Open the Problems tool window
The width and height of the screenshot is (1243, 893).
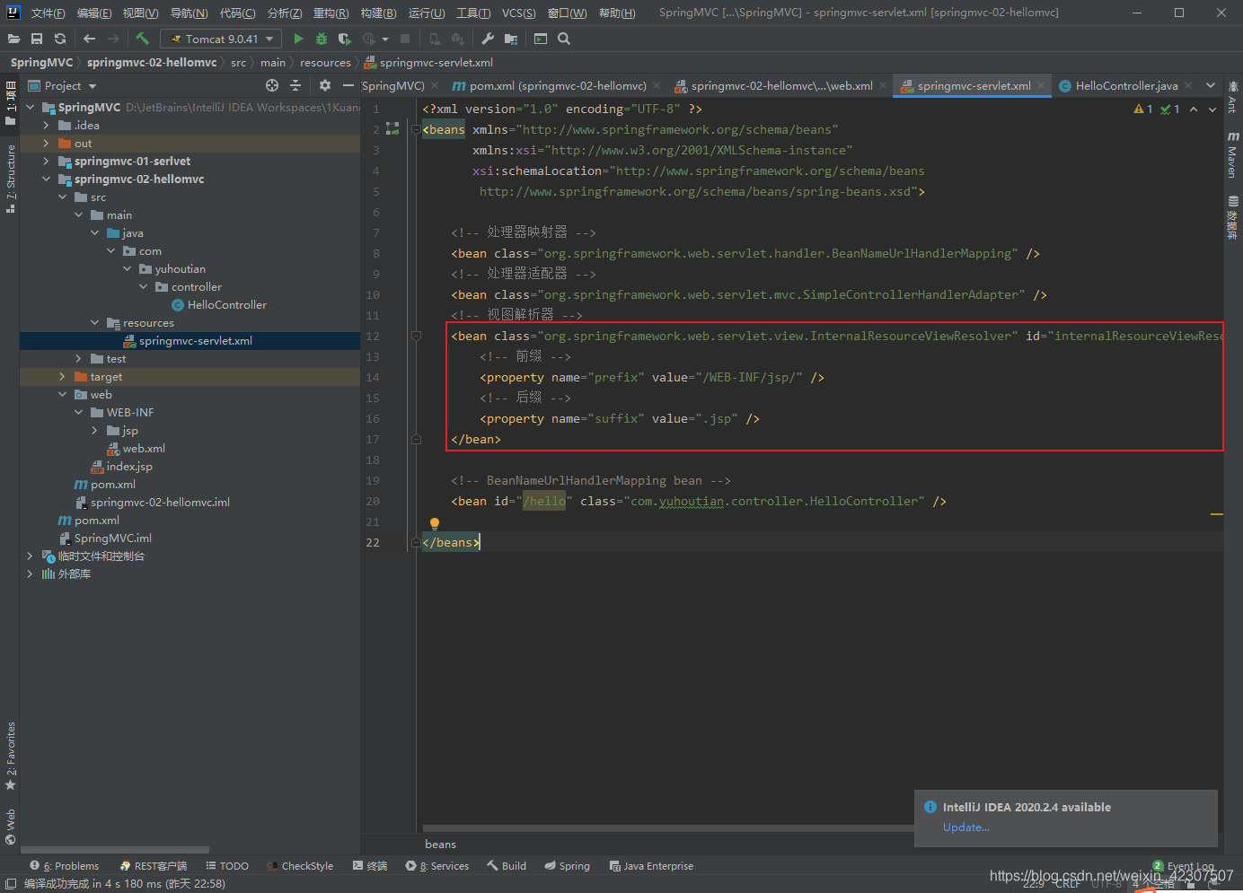(x=65, y=865)
